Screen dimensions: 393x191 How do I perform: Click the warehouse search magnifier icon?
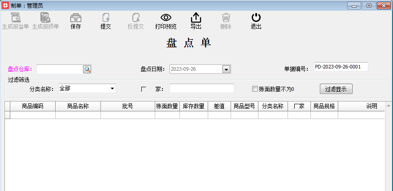coord(87,69)
